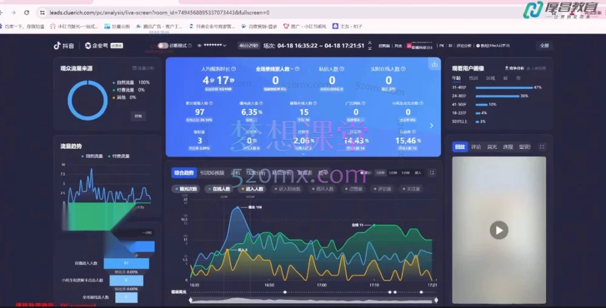The height and width of the screenshot is (308, 606).
Task: Toggle the 诊断模式 switch
Action: click(x=162, y=45)
